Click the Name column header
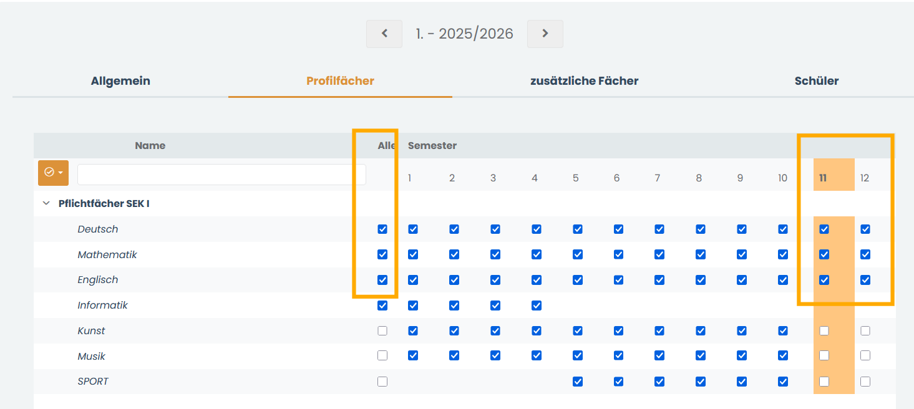Viewport: 914px width, 409px height. coord(150,146)
